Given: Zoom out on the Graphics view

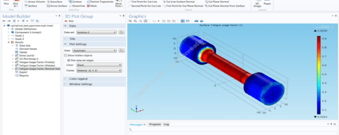Looking at the screenshot, I should pyautogui.click(x=135, y=21).
